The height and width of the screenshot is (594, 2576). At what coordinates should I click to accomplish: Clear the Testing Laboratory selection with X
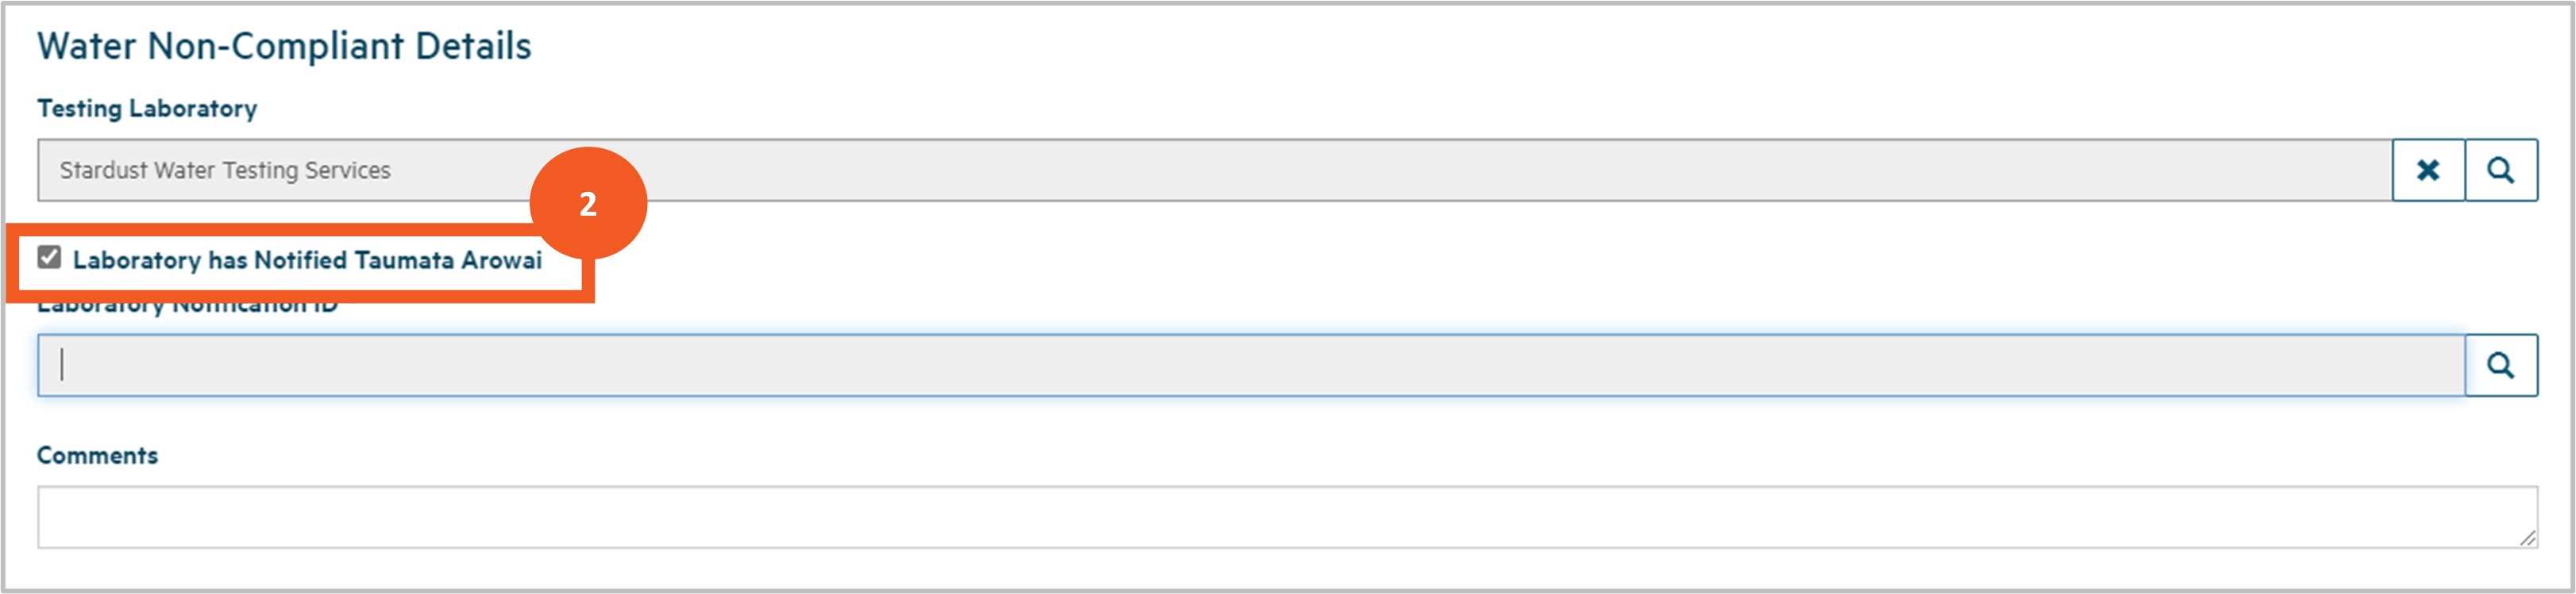click(x=2427, y=171)
